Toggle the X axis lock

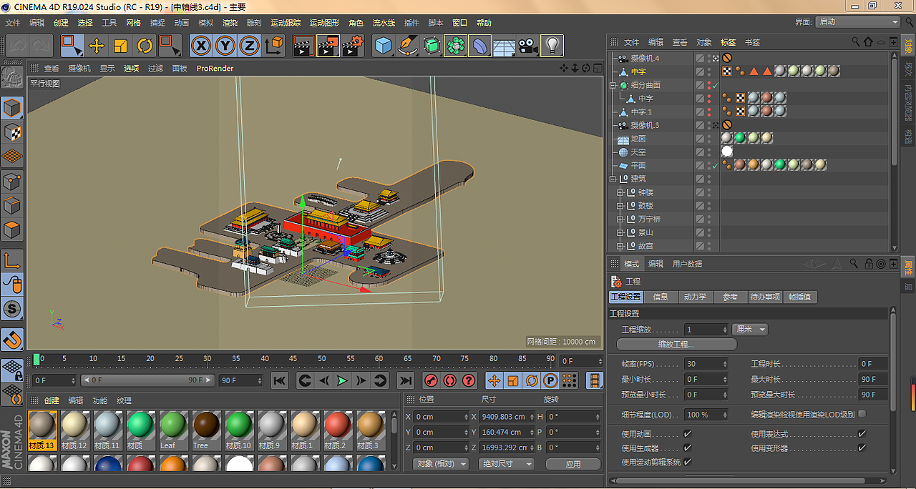tap(202, 46)
